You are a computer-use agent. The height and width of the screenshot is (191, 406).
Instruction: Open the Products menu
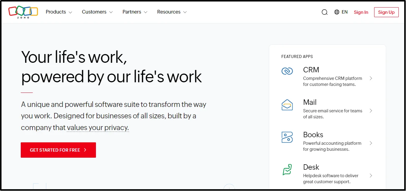pos(59,12)
